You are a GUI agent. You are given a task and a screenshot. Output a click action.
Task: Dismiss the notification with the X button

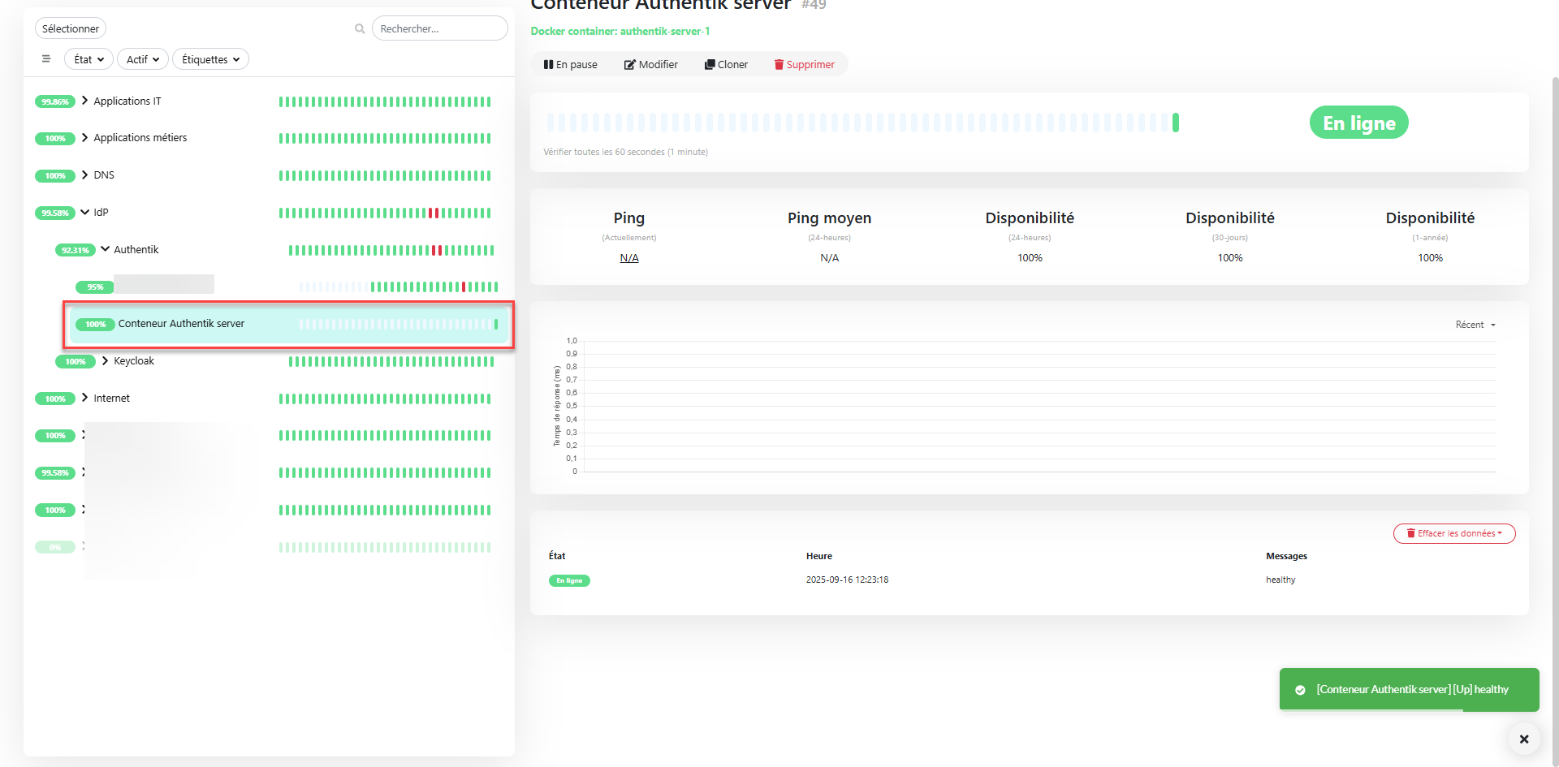pos(1523,739)
